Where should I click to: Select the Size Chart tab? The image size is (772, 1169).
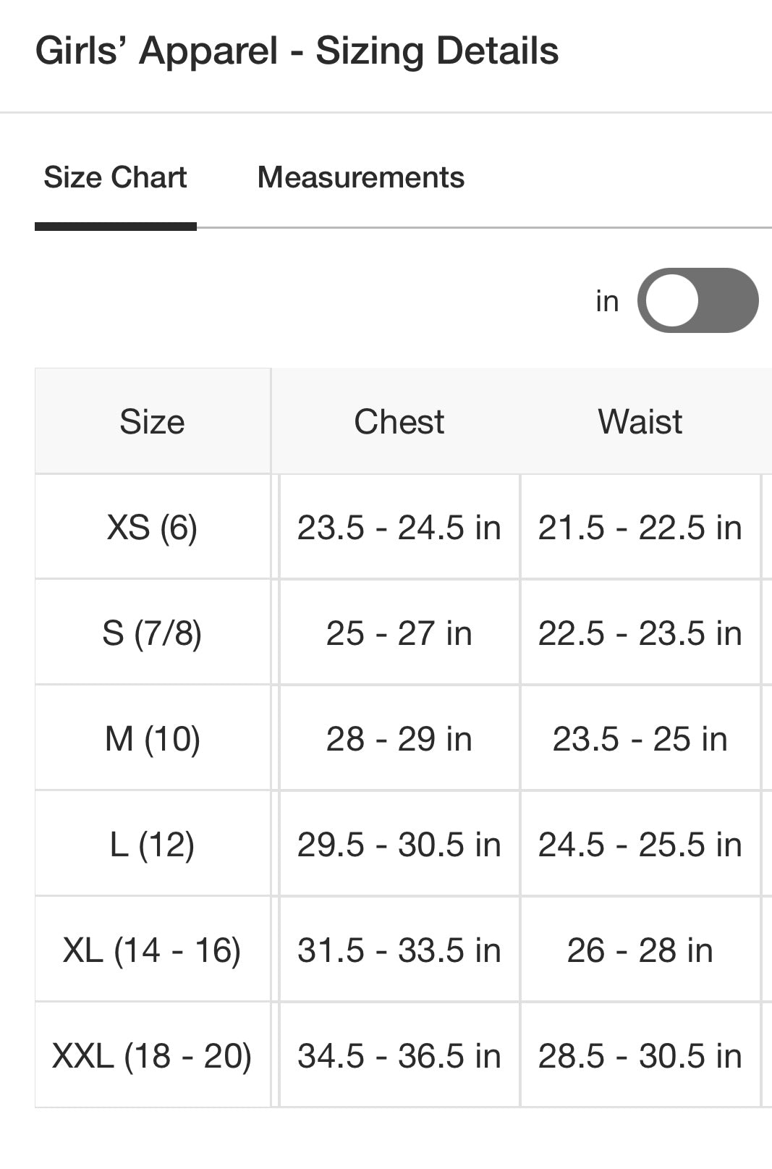pos(115,177)
